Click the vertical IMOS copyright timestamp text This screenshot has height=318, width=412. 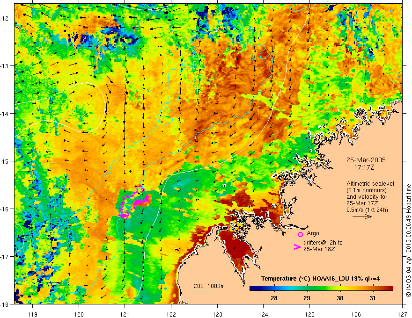click(408, 241)
